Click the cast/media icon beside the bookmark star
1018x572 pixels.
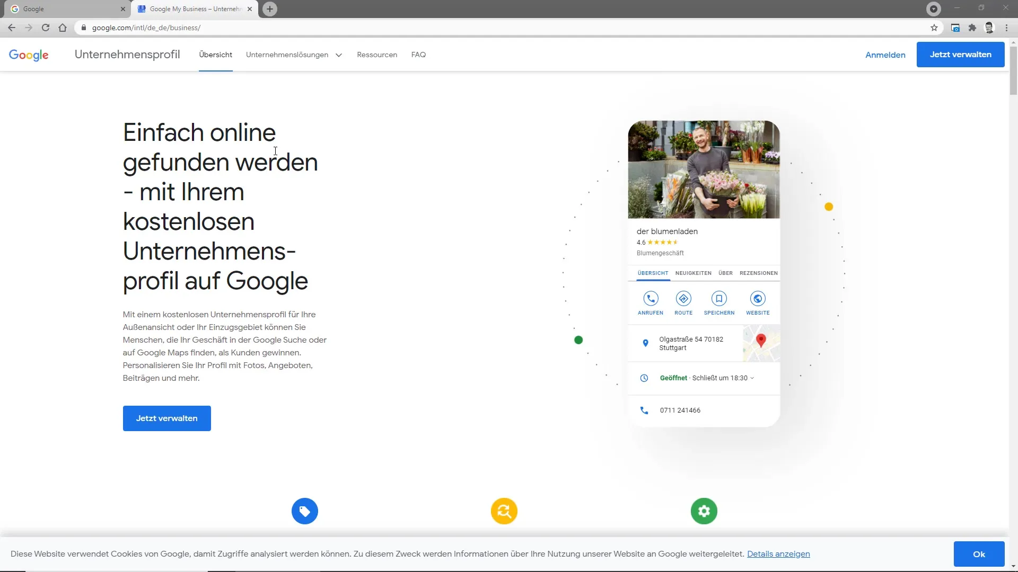point(955,28)
